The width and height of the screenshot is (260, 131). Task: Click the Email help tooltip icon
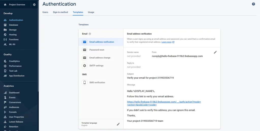click(90, 34)
